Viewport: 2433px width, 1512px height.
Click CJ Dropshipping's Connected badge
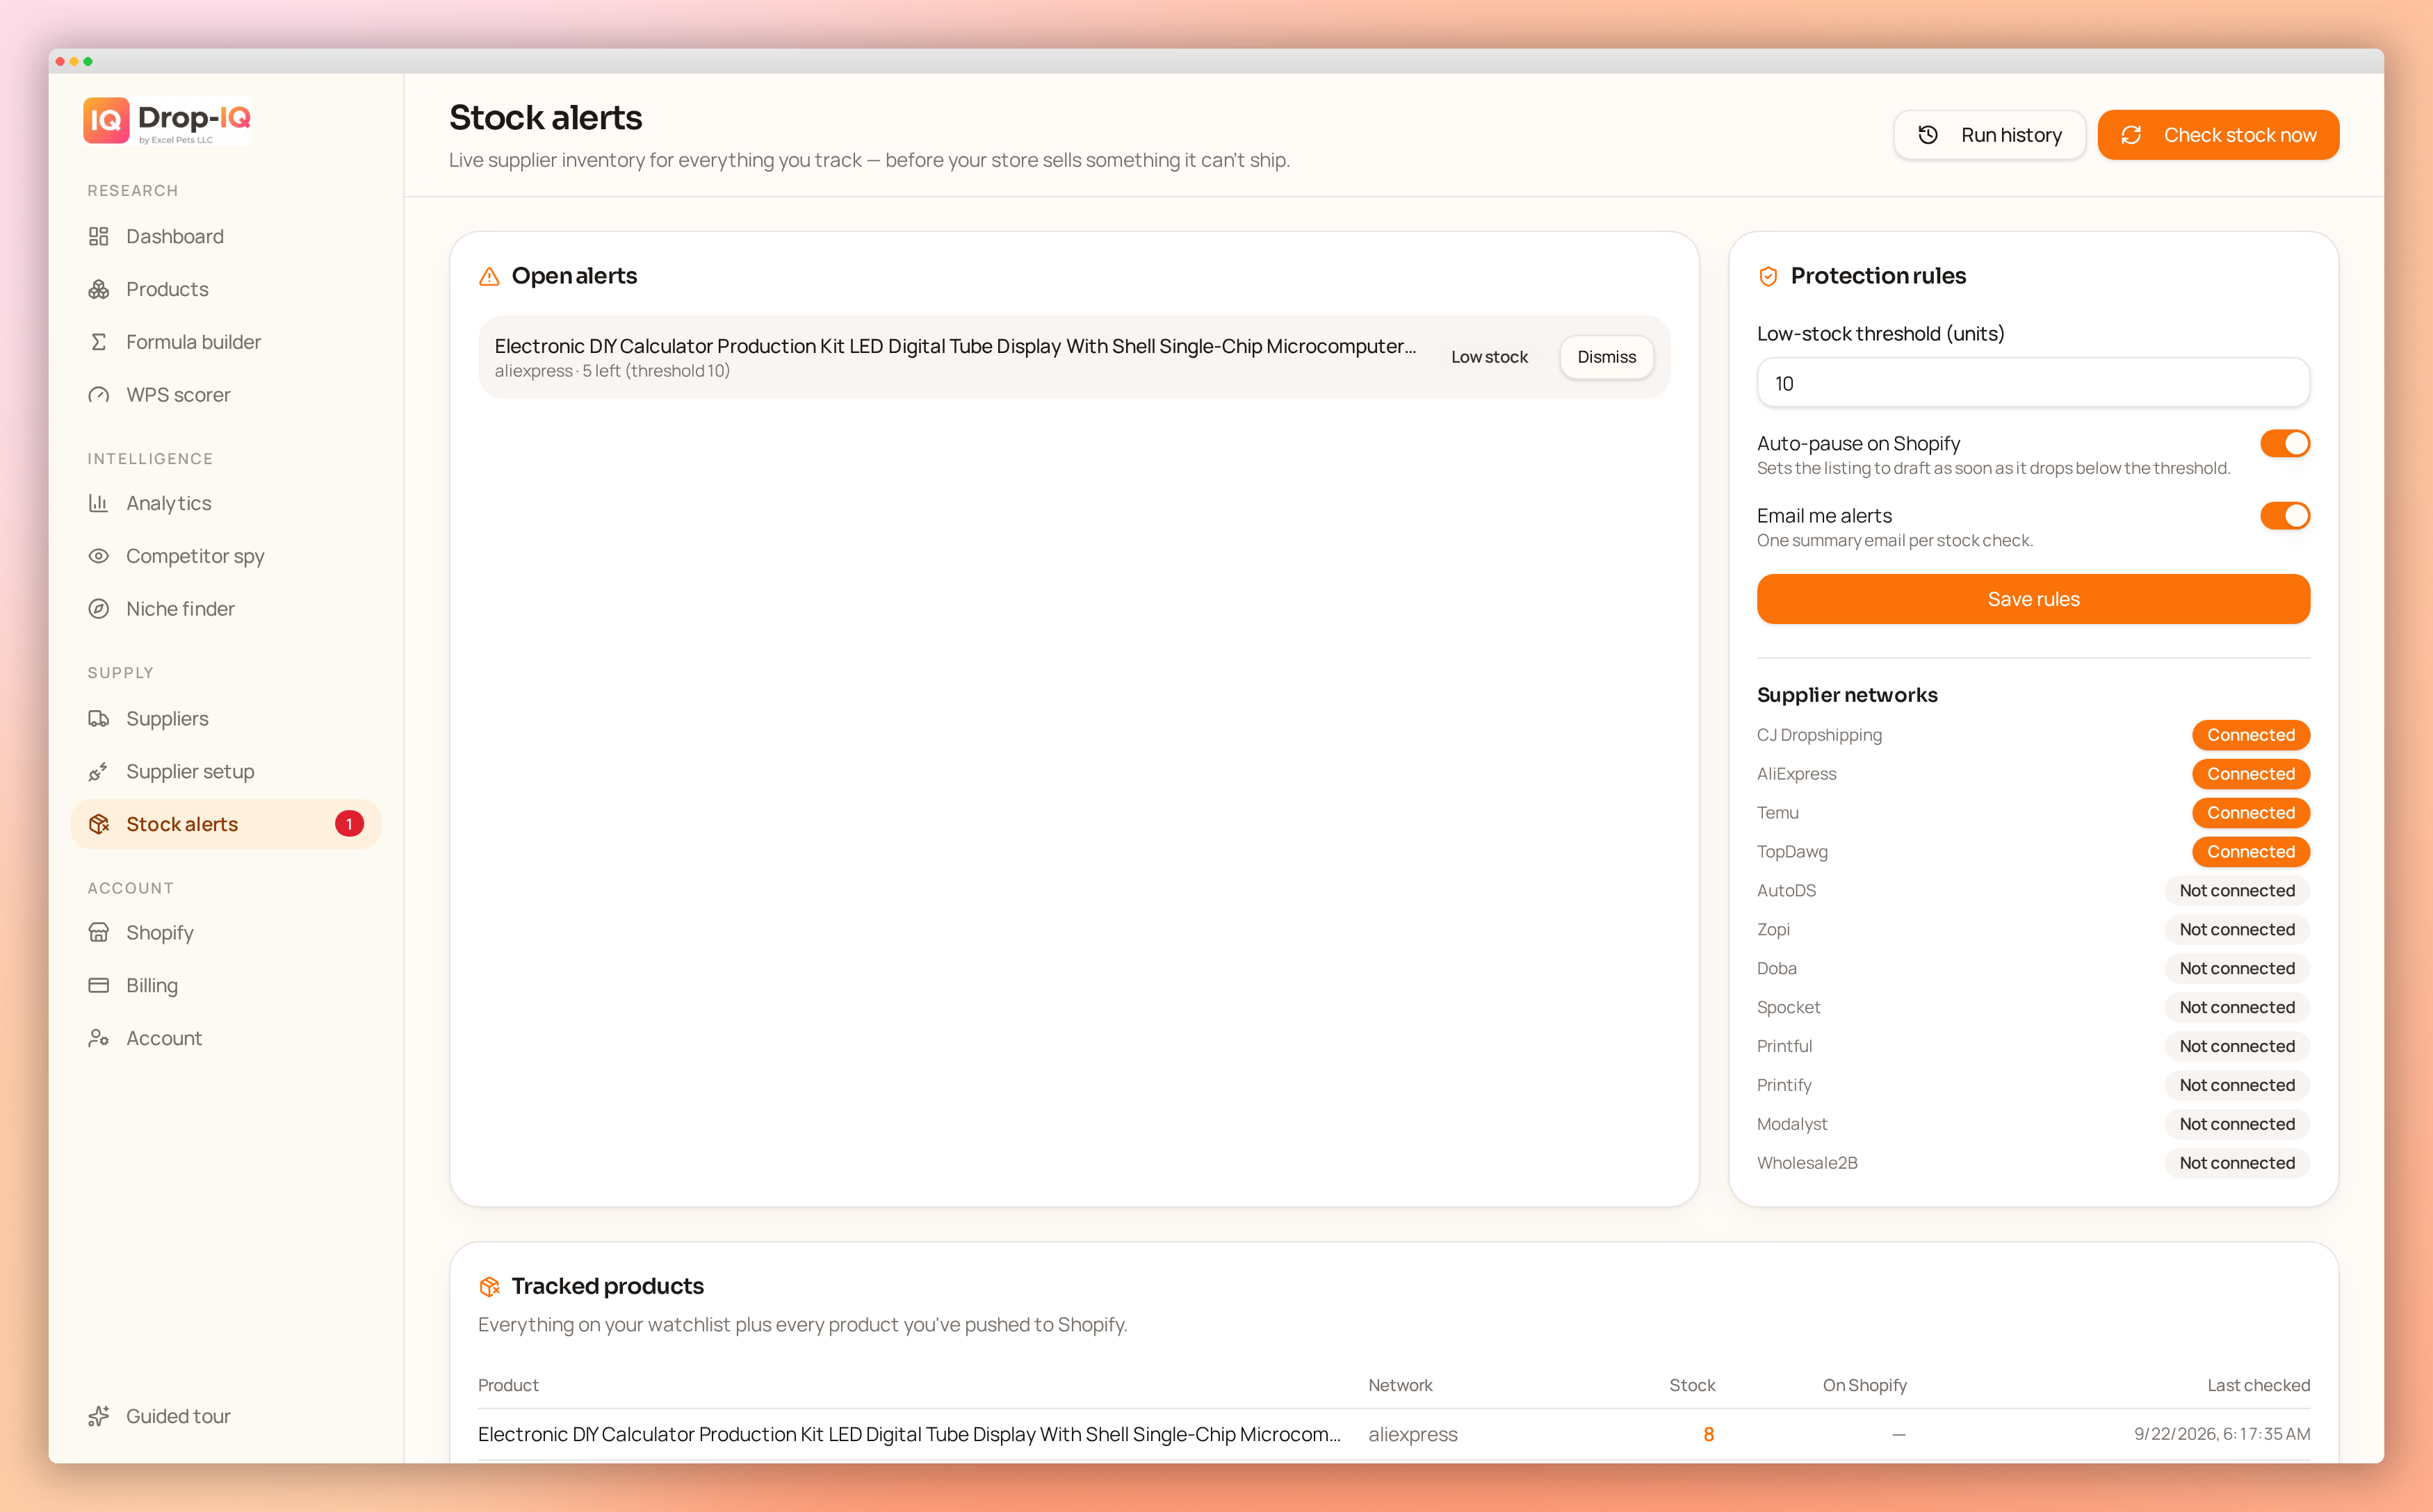2251,735
